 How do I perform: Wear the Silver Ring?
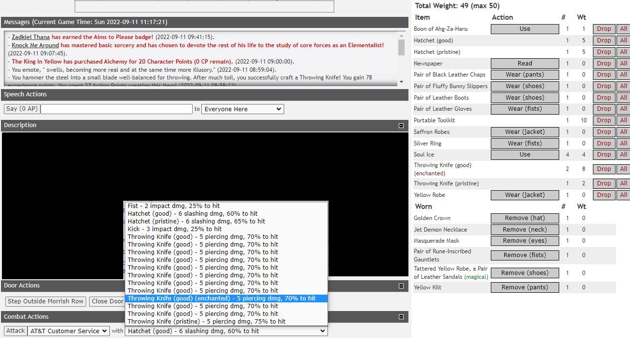(525, 143)
